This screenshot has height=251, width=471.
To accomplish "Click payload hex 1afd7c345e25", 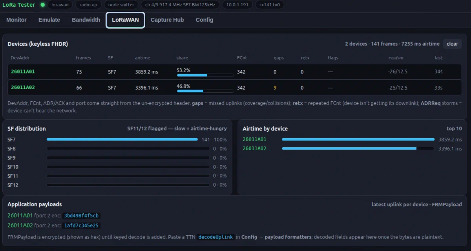I will coord(82,225).
